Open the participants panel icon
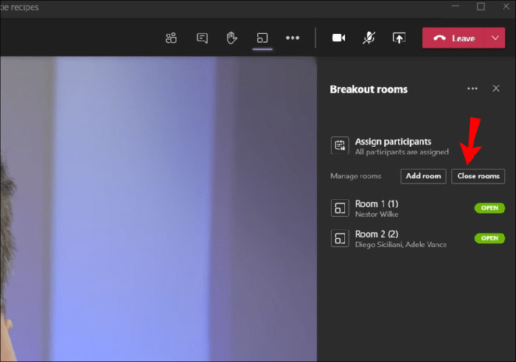 (x=171, y=38)
